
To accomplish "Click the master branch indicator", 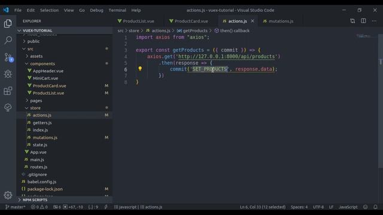I will (x=16, y=207).
